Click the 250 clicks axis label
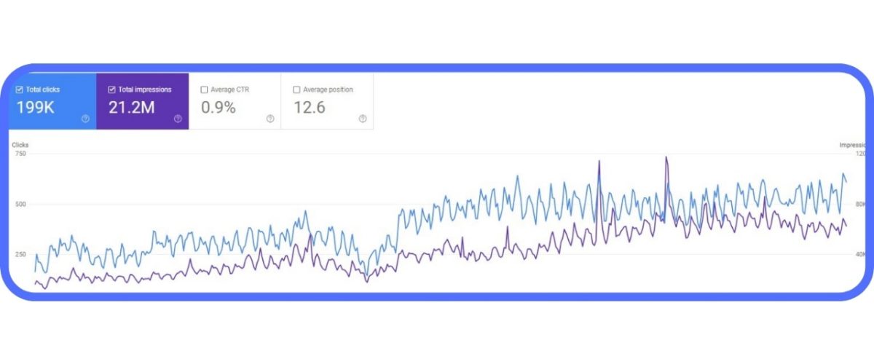 pos(20,254)
